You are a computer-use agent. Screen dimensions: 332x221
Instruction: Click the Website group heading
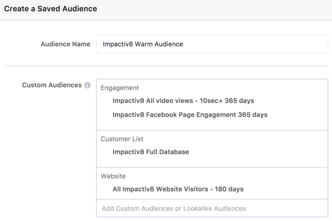coord(113,176)
